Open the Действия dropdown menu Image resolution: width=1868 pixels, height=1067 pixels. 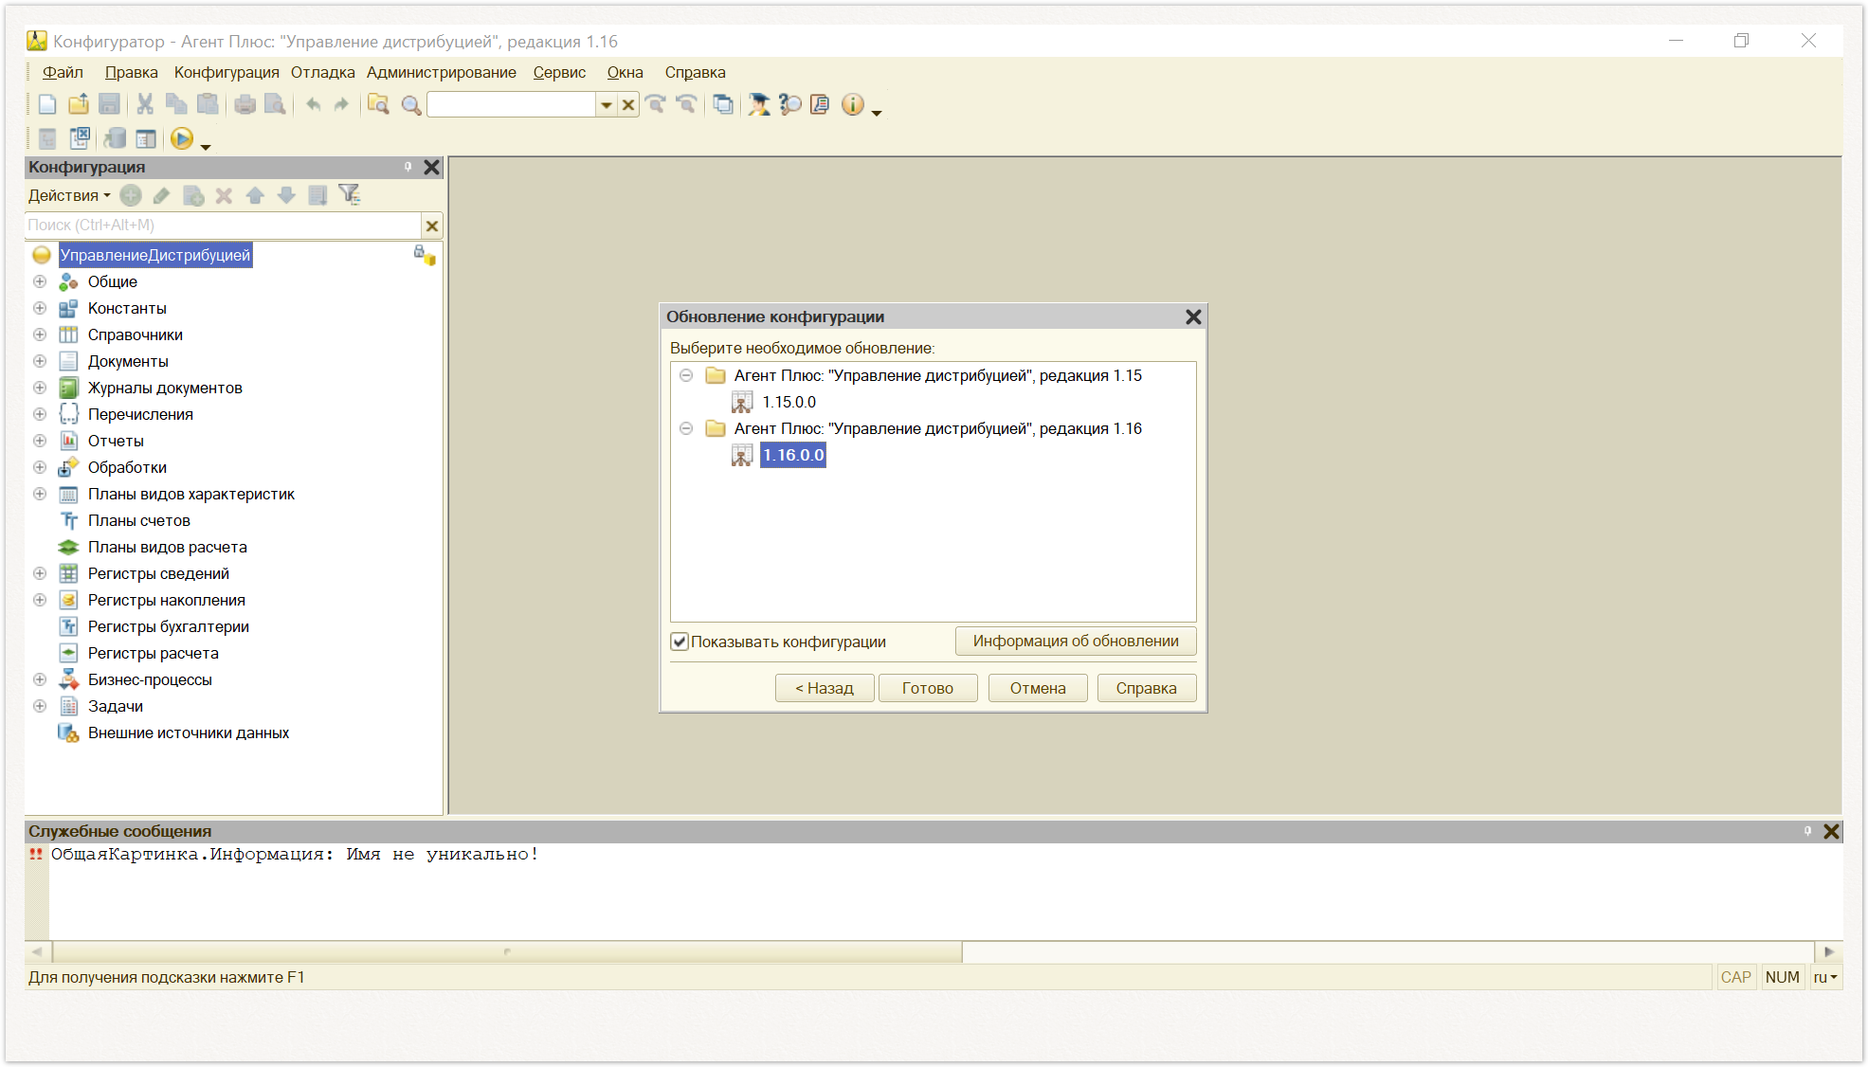point(69,195)
